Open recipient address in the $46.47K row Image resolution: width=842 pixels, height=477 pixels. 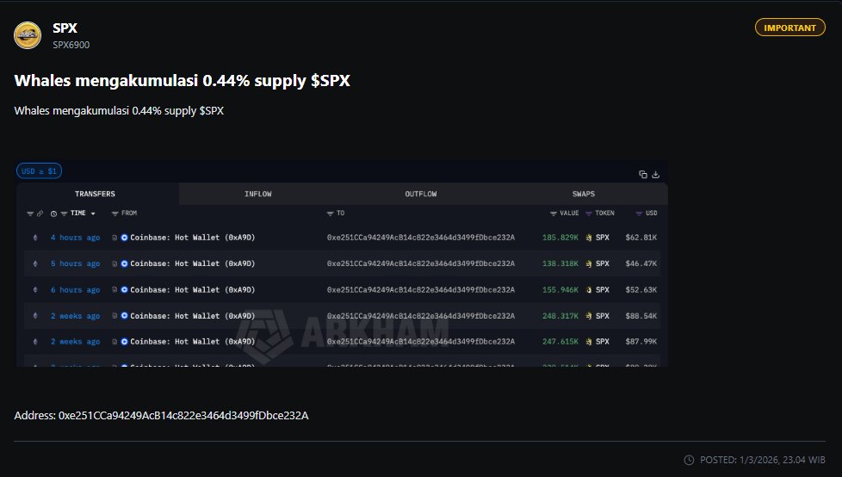pyautogui.click(x=420, y=263)
